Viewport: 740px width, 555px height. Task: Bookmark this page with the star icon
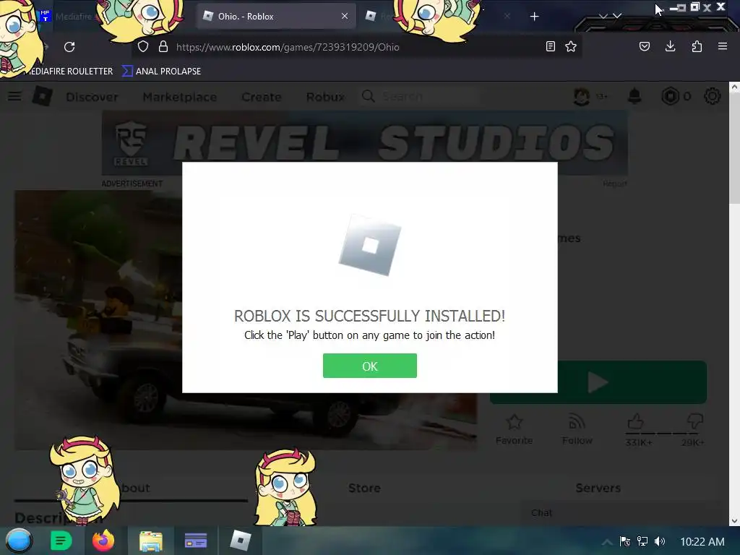571,46
